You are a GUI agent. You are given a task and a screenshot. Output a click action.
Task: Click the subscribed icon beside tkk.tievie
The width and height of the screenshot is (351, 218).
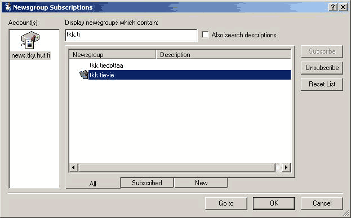(x=84, y=75)
